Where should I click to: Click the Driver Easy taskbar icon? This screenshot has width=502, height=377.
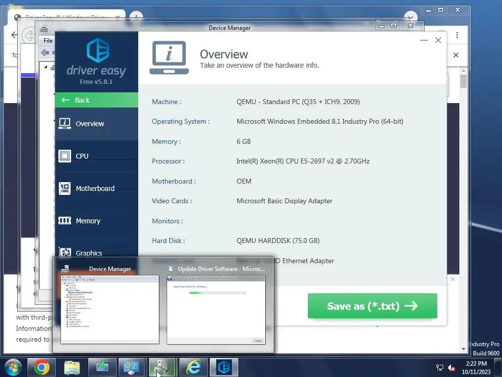(224, 367)
